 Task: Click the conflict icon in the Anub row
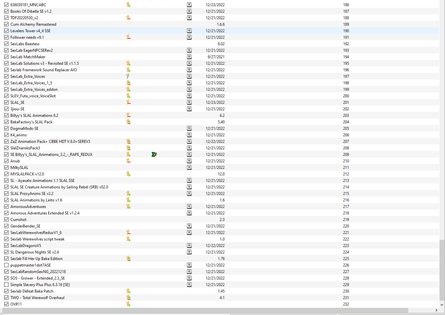tap(128, 161)
